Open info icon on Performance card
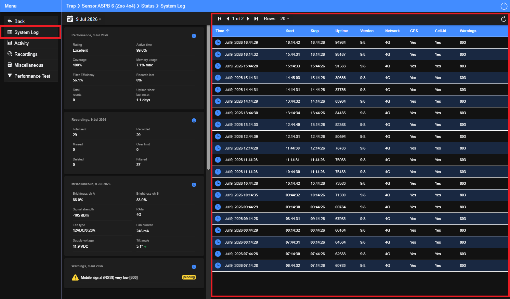Image resolution: width=510 pixels, height=299 pixels. tap(194, 36)
